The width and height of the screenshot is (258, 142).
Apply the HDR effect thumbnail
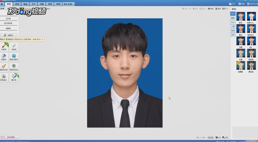click(251, 41)
